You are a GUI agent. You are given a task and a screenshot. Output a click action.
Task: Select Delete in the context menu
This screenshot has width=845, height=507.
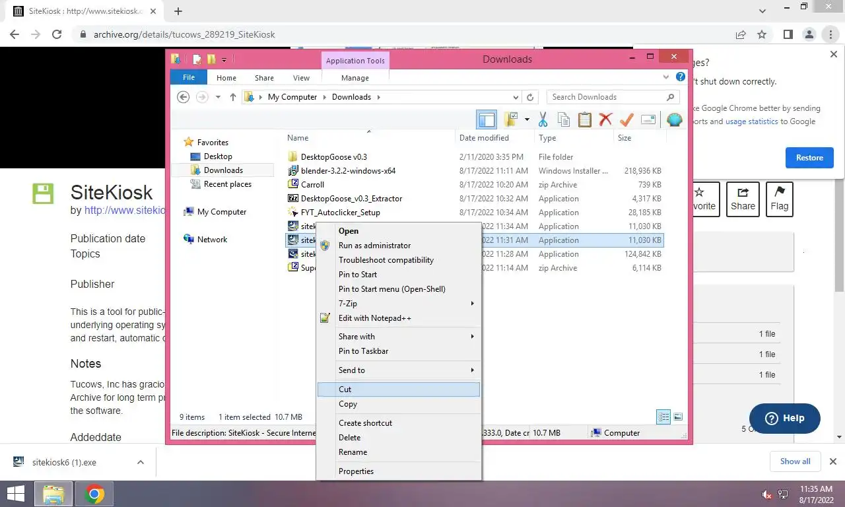point(399,438)
